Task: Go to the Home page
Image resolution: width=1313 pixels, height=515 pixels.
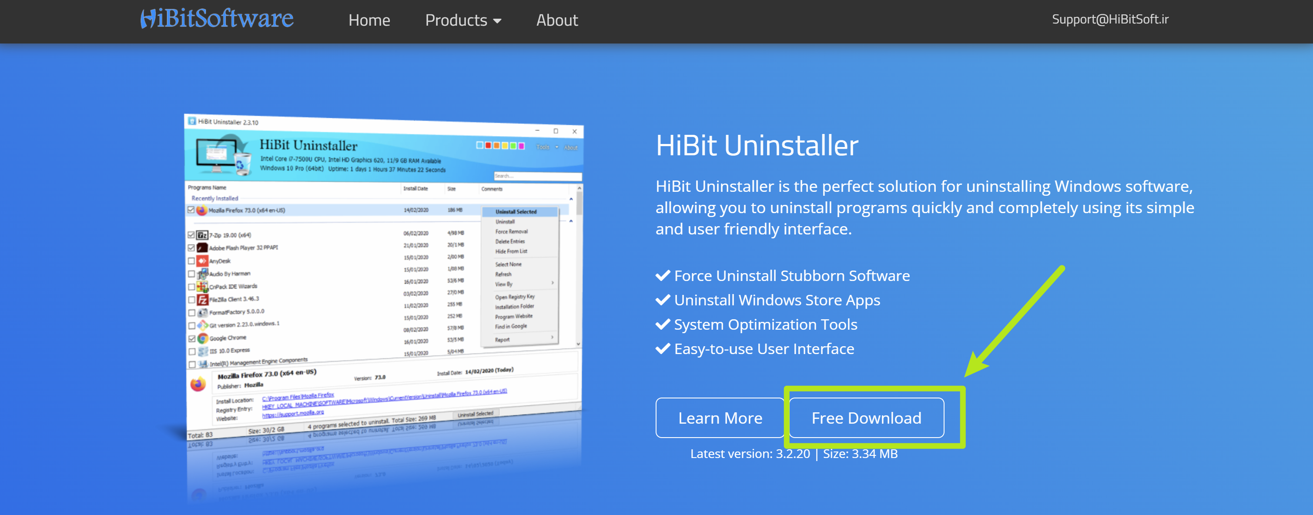Action: (x=369, y=20)
